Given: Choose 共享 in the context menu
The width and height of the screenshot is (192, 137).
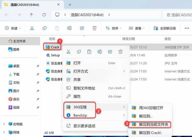Looking at the screenshot, I should (x=96, y=79).
